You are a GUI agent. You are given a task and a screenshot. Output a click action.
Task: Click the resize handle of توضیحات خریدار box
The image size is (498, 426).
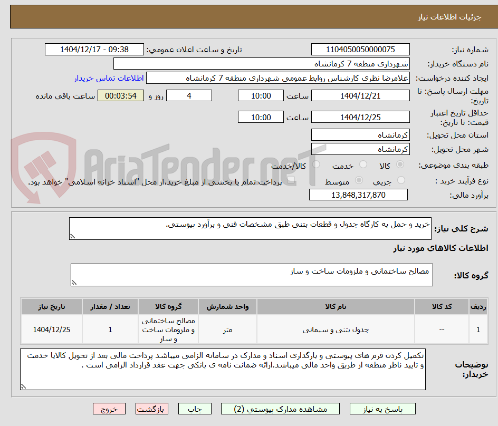pyautogui.click(x=23, y=386)
